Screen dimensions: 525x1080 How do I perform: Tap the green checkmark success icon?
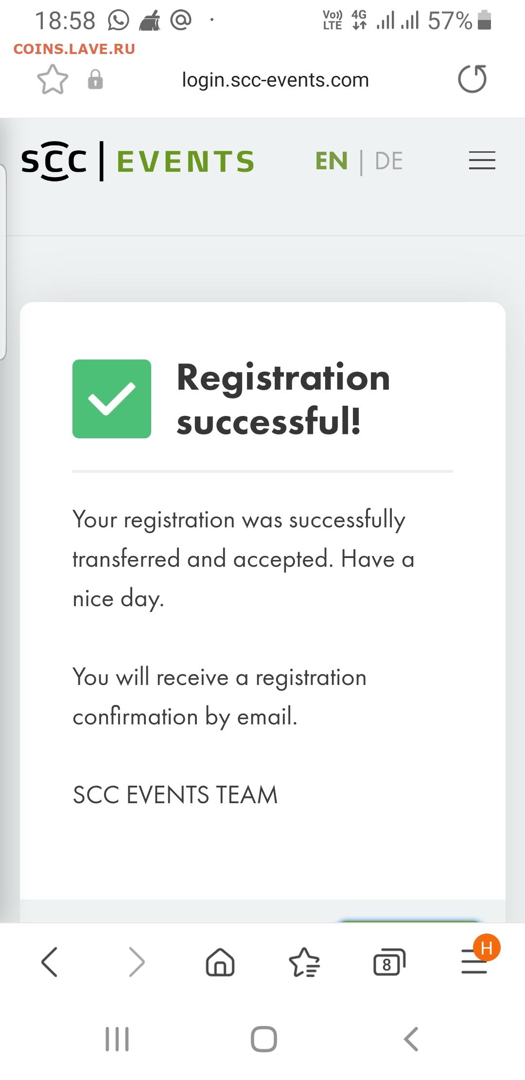click(112, 399)
